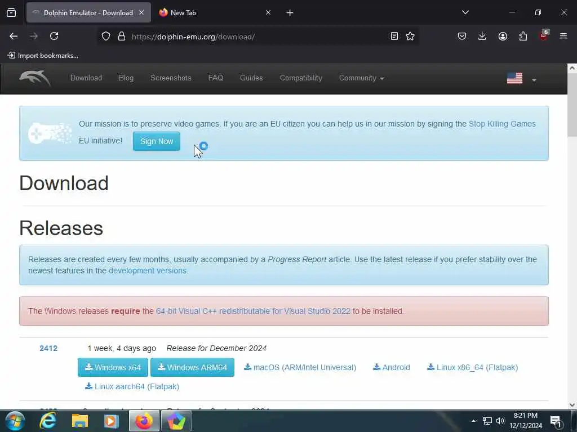Click the network tray icon
The width and height of the screenshot is (577, 432).
[x=487, y=421]
